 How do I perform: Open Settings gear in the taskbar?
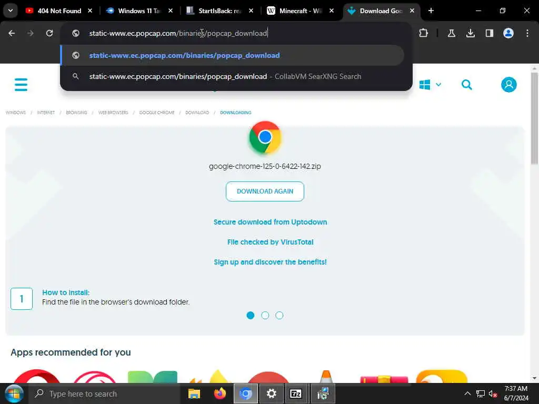(271, 393)
